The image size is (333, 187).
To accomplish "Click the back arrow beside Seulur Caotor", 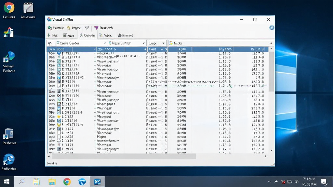I will [50, 43].
